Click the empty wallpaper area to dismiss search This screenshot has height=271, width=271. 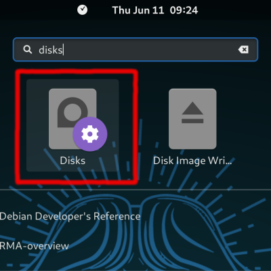[x=203, y=226]
